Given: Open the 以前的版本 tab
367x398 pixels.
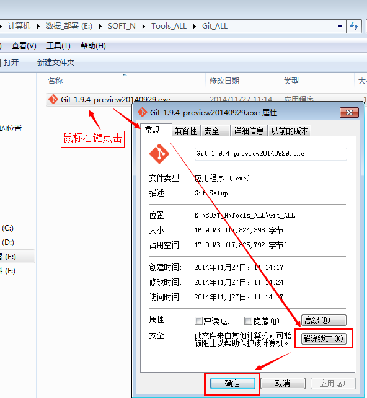Looking at the screenshot, I should (290, 131).
